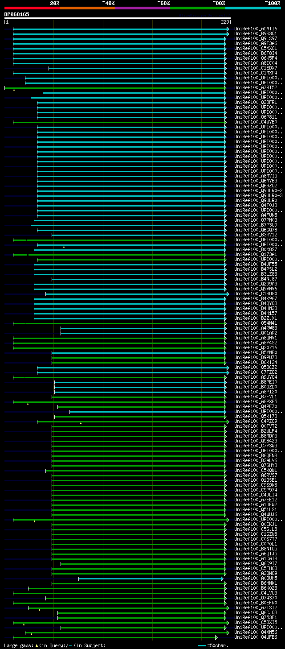Select the UniRef100_A8IC04 hit label
This screenshot has height=649, width=285.
tap(256, 63)
